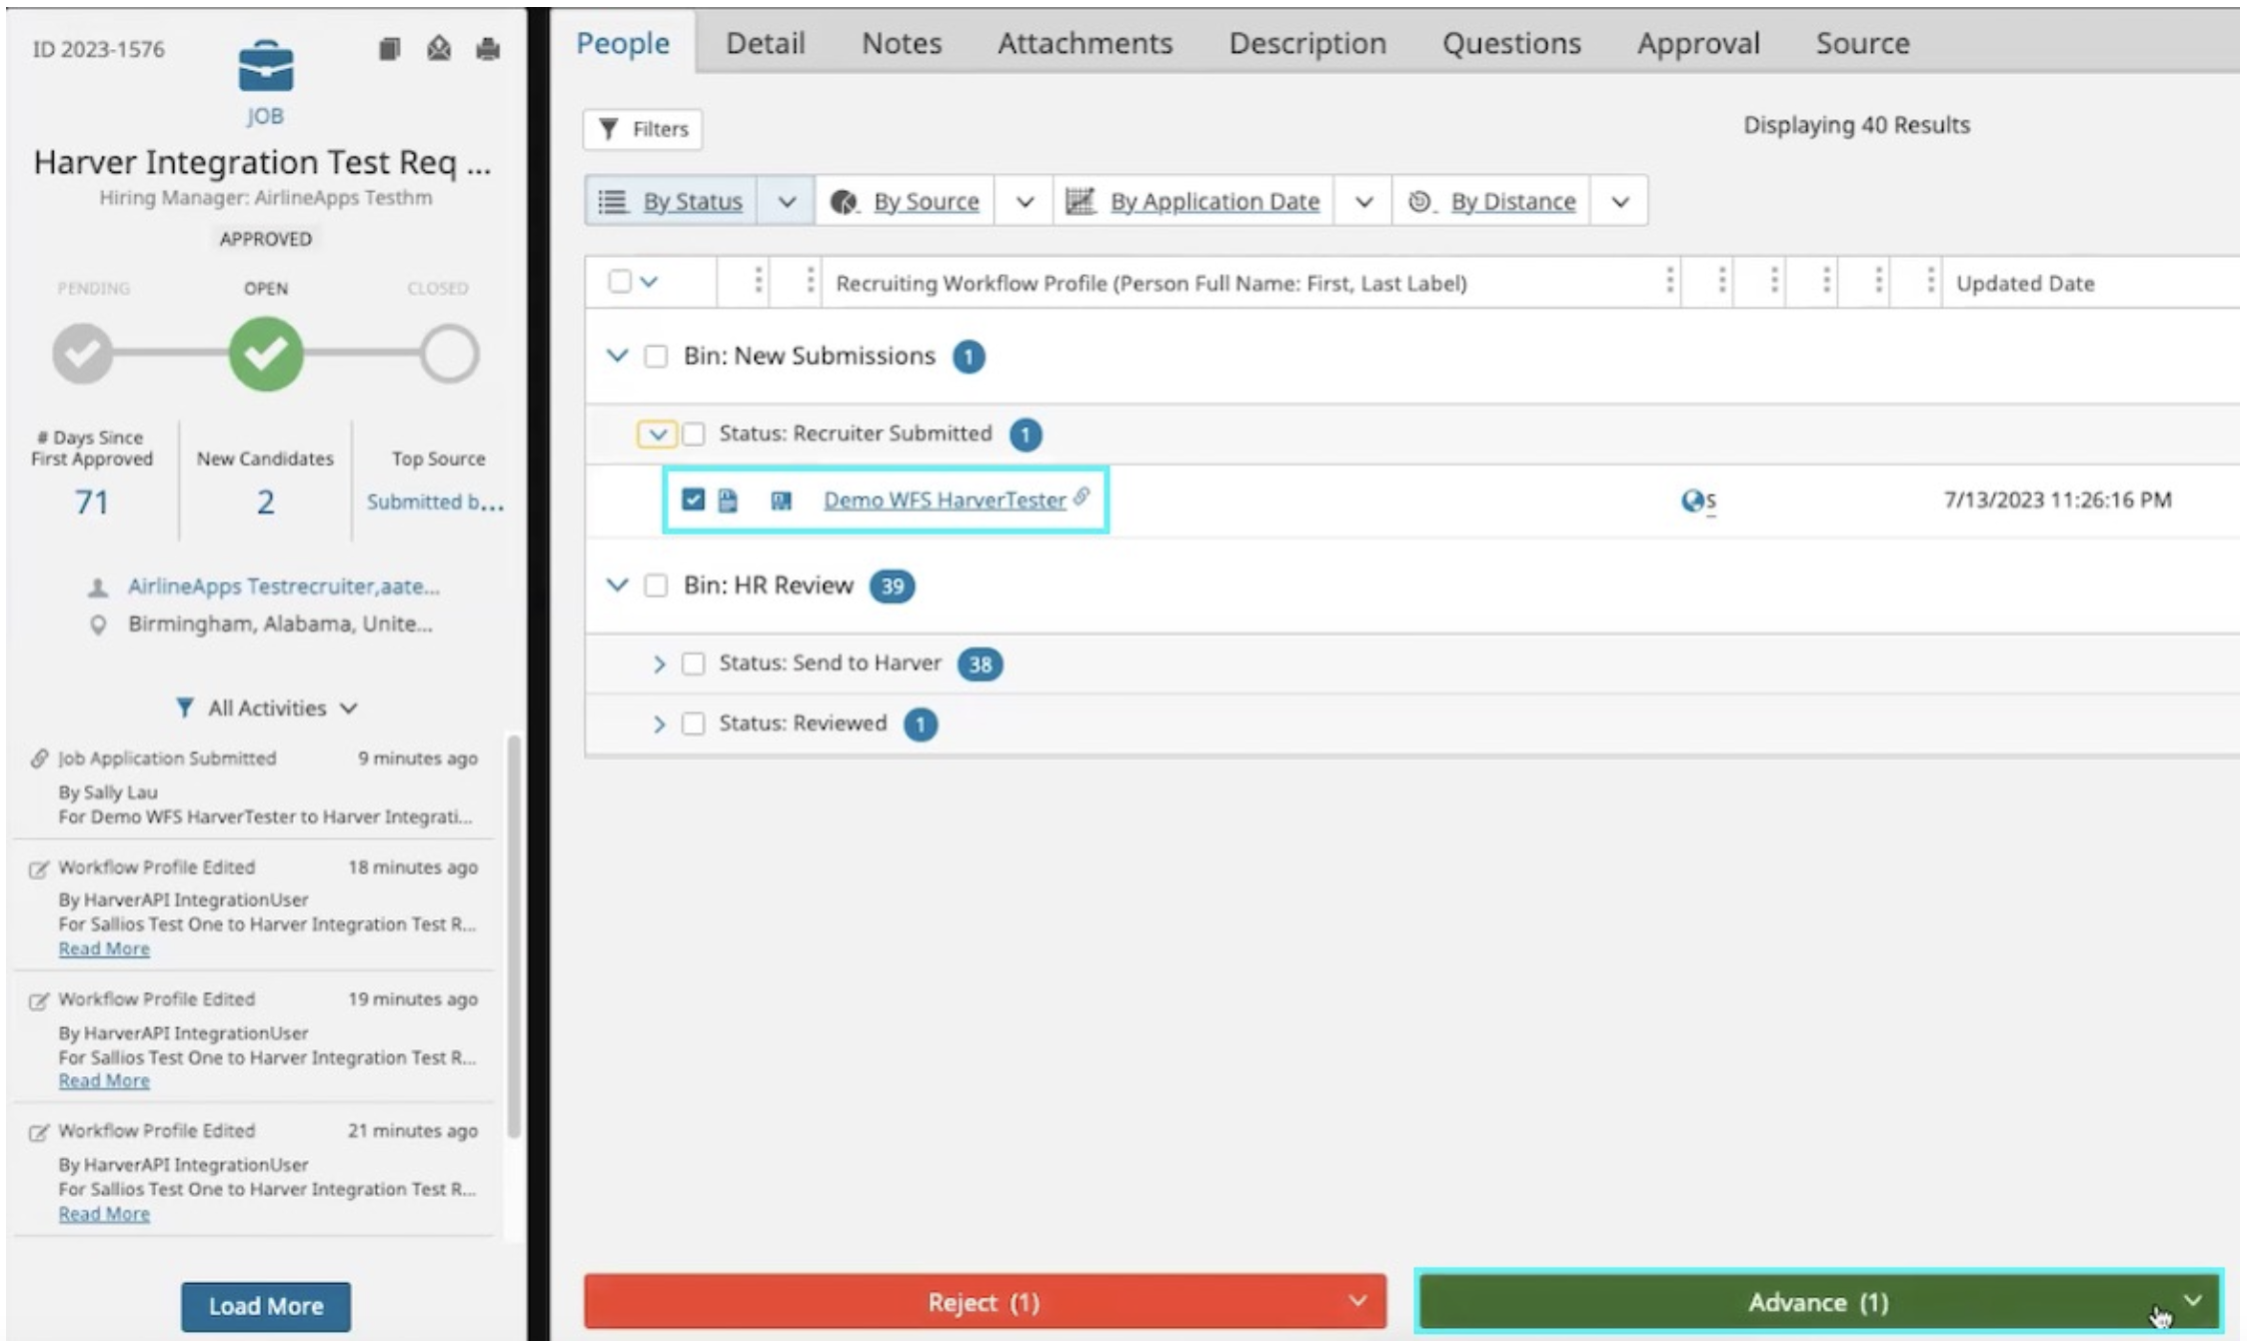Select the location pin icon for Birmingham, Alabama

[97, 624]
